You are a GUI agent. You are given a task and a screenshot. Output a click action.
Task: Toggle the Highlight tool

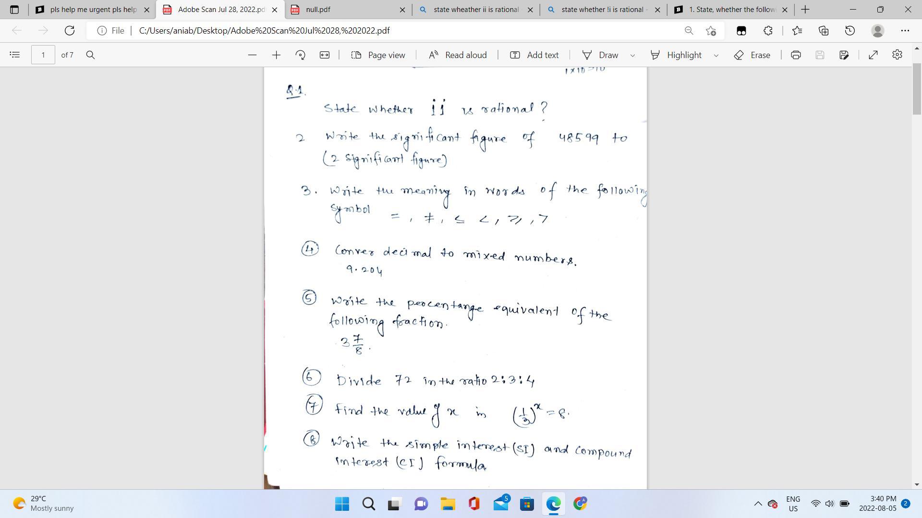(676, 55)
